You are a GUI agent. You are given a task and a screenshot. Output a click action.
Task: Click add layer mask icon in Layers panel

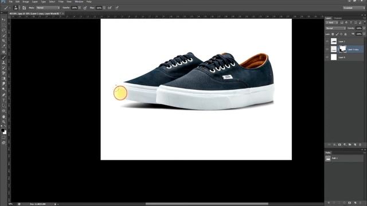coord(339,145)
